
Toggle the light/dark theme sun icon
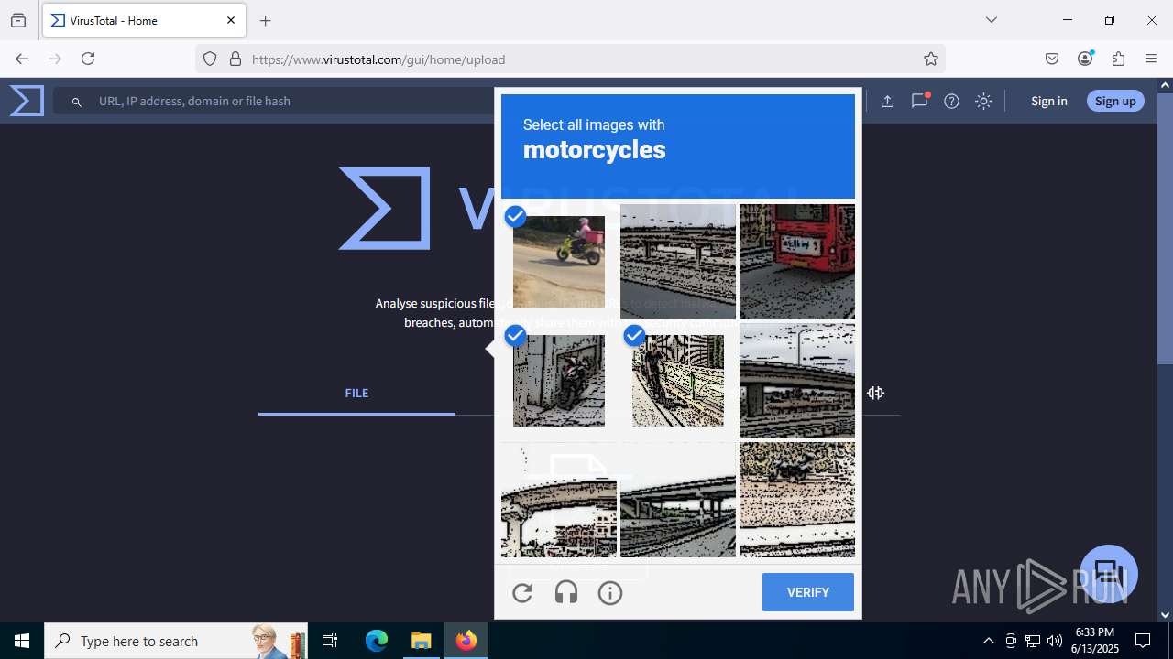[x=983, y=102]
